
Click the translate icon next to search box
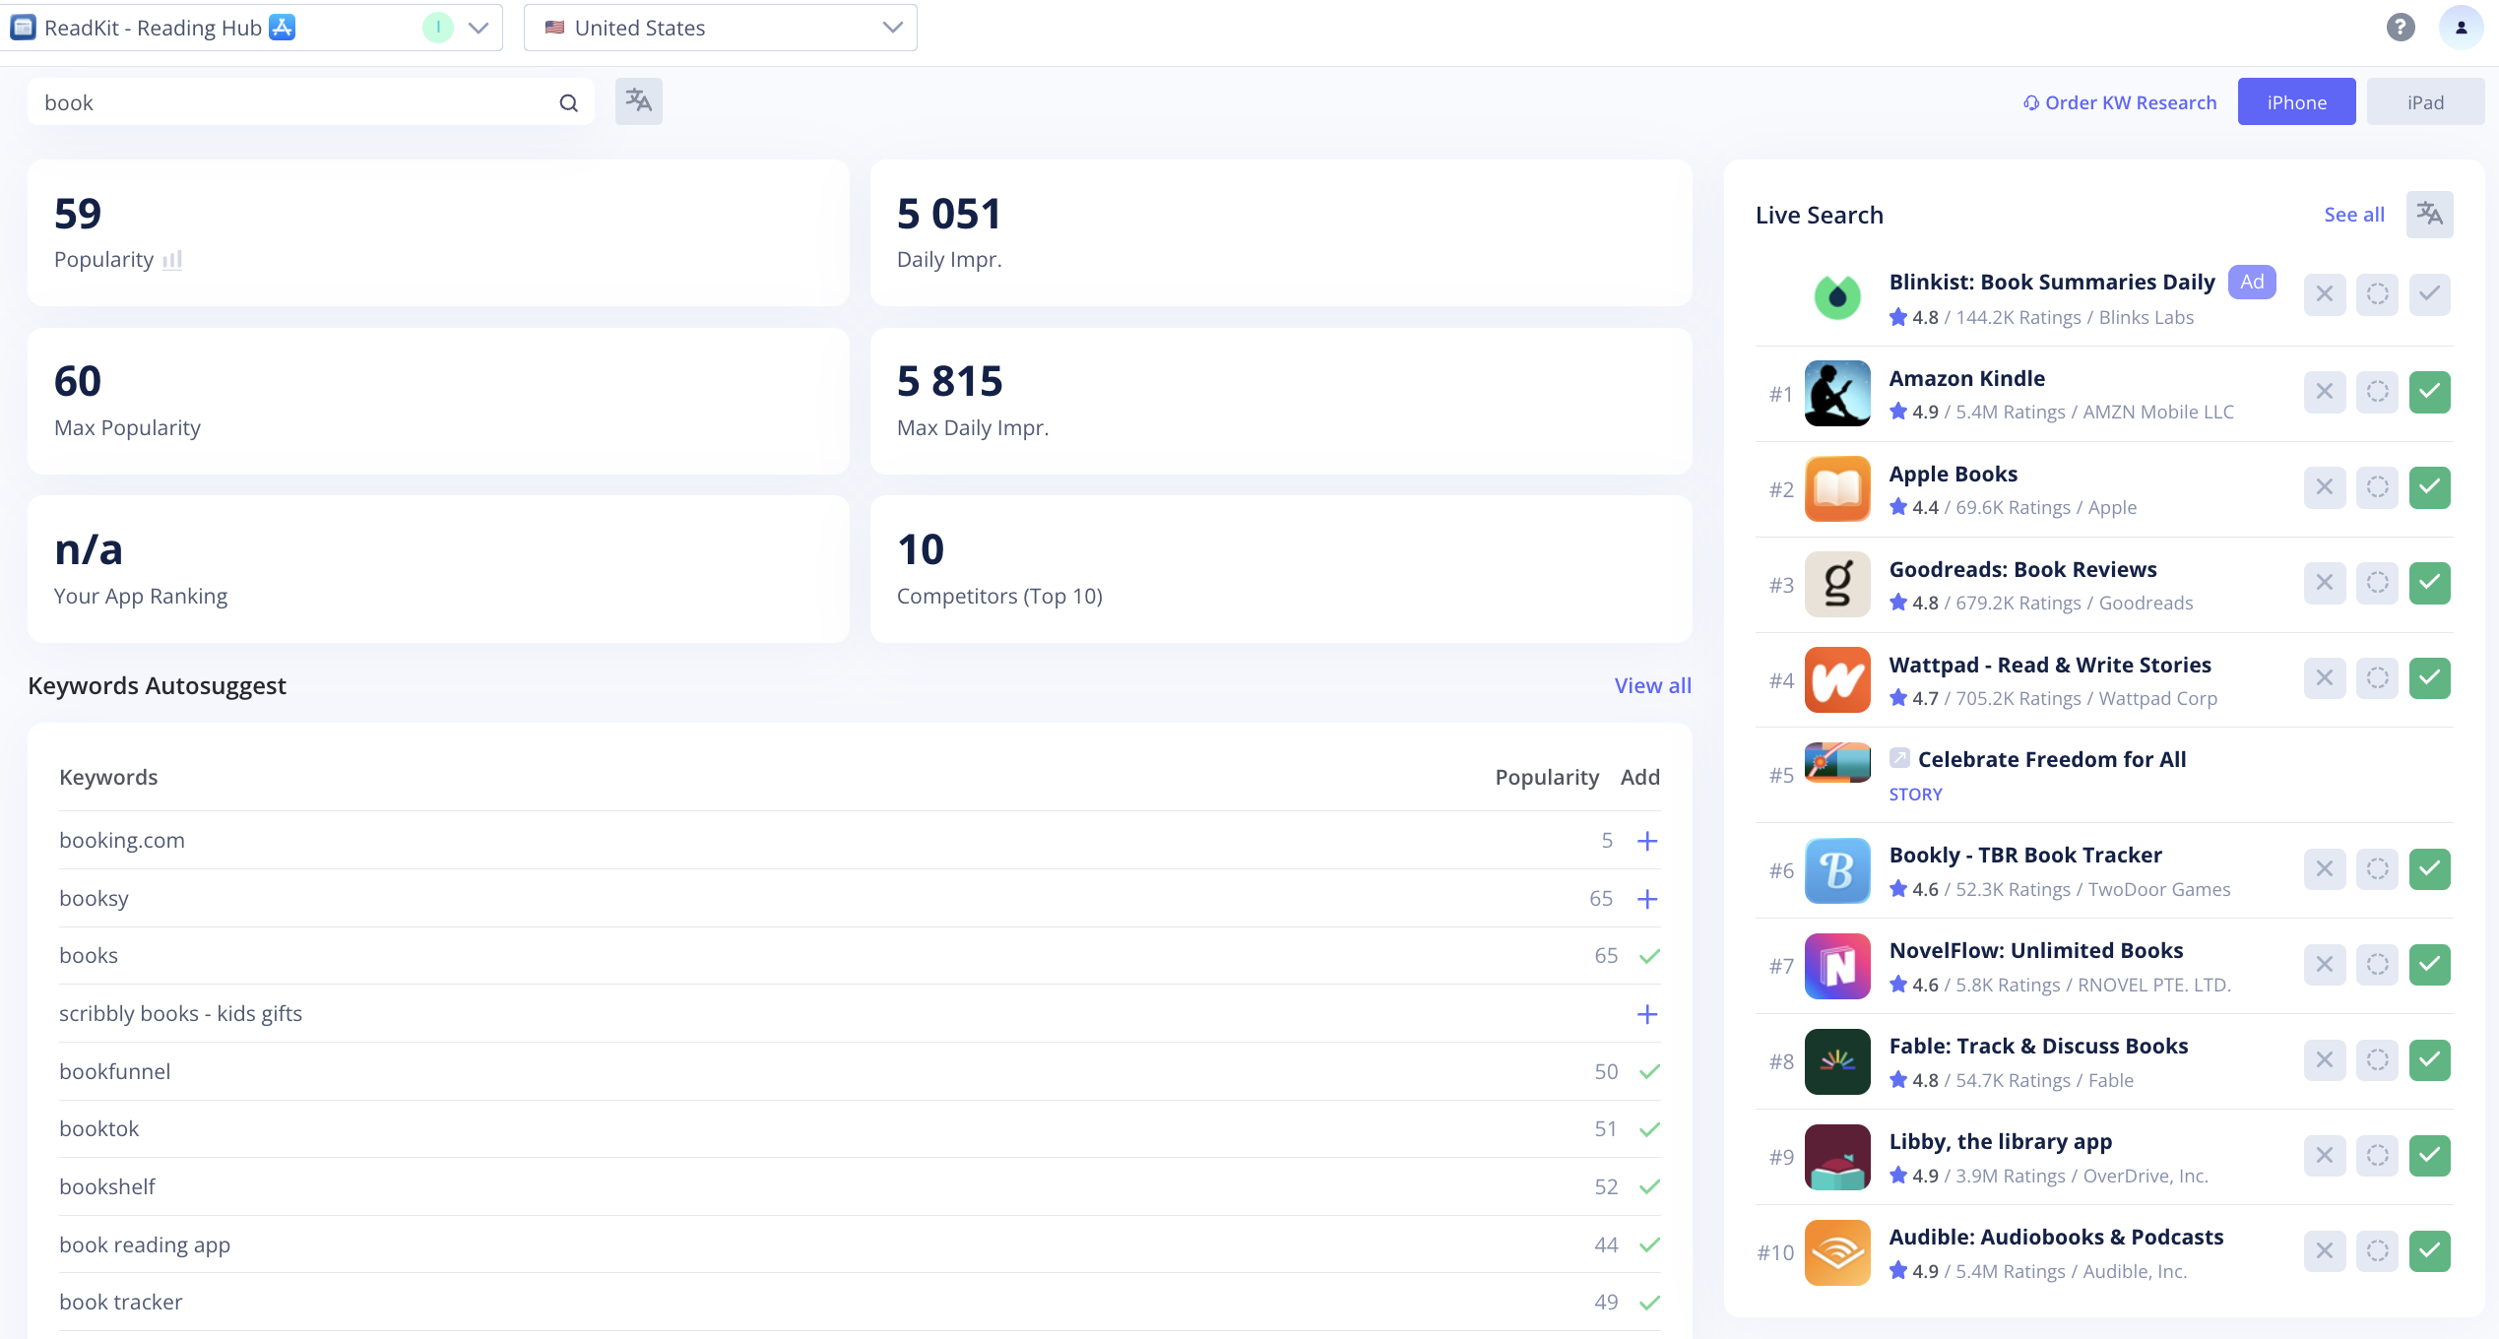pos(638,101)
